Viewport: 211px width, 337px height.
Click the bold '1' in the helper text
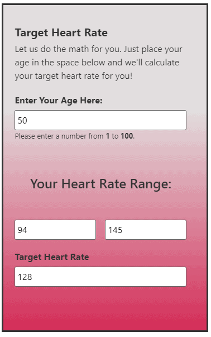click(108, 136)
